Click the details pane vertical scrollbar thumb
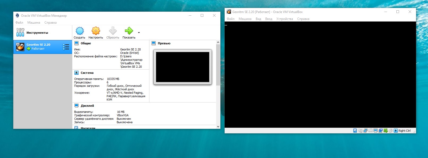 click(218, 65)
